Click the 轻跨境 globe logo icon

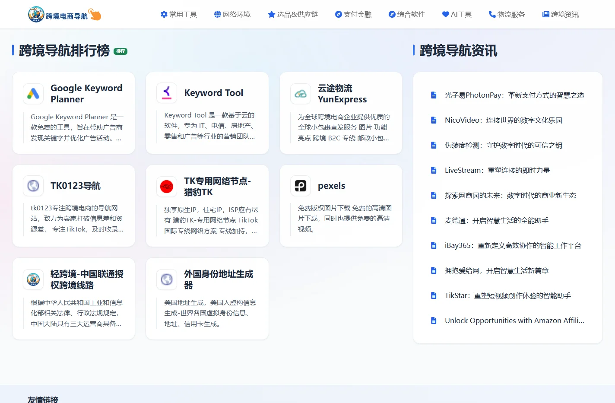pos(33,279)
